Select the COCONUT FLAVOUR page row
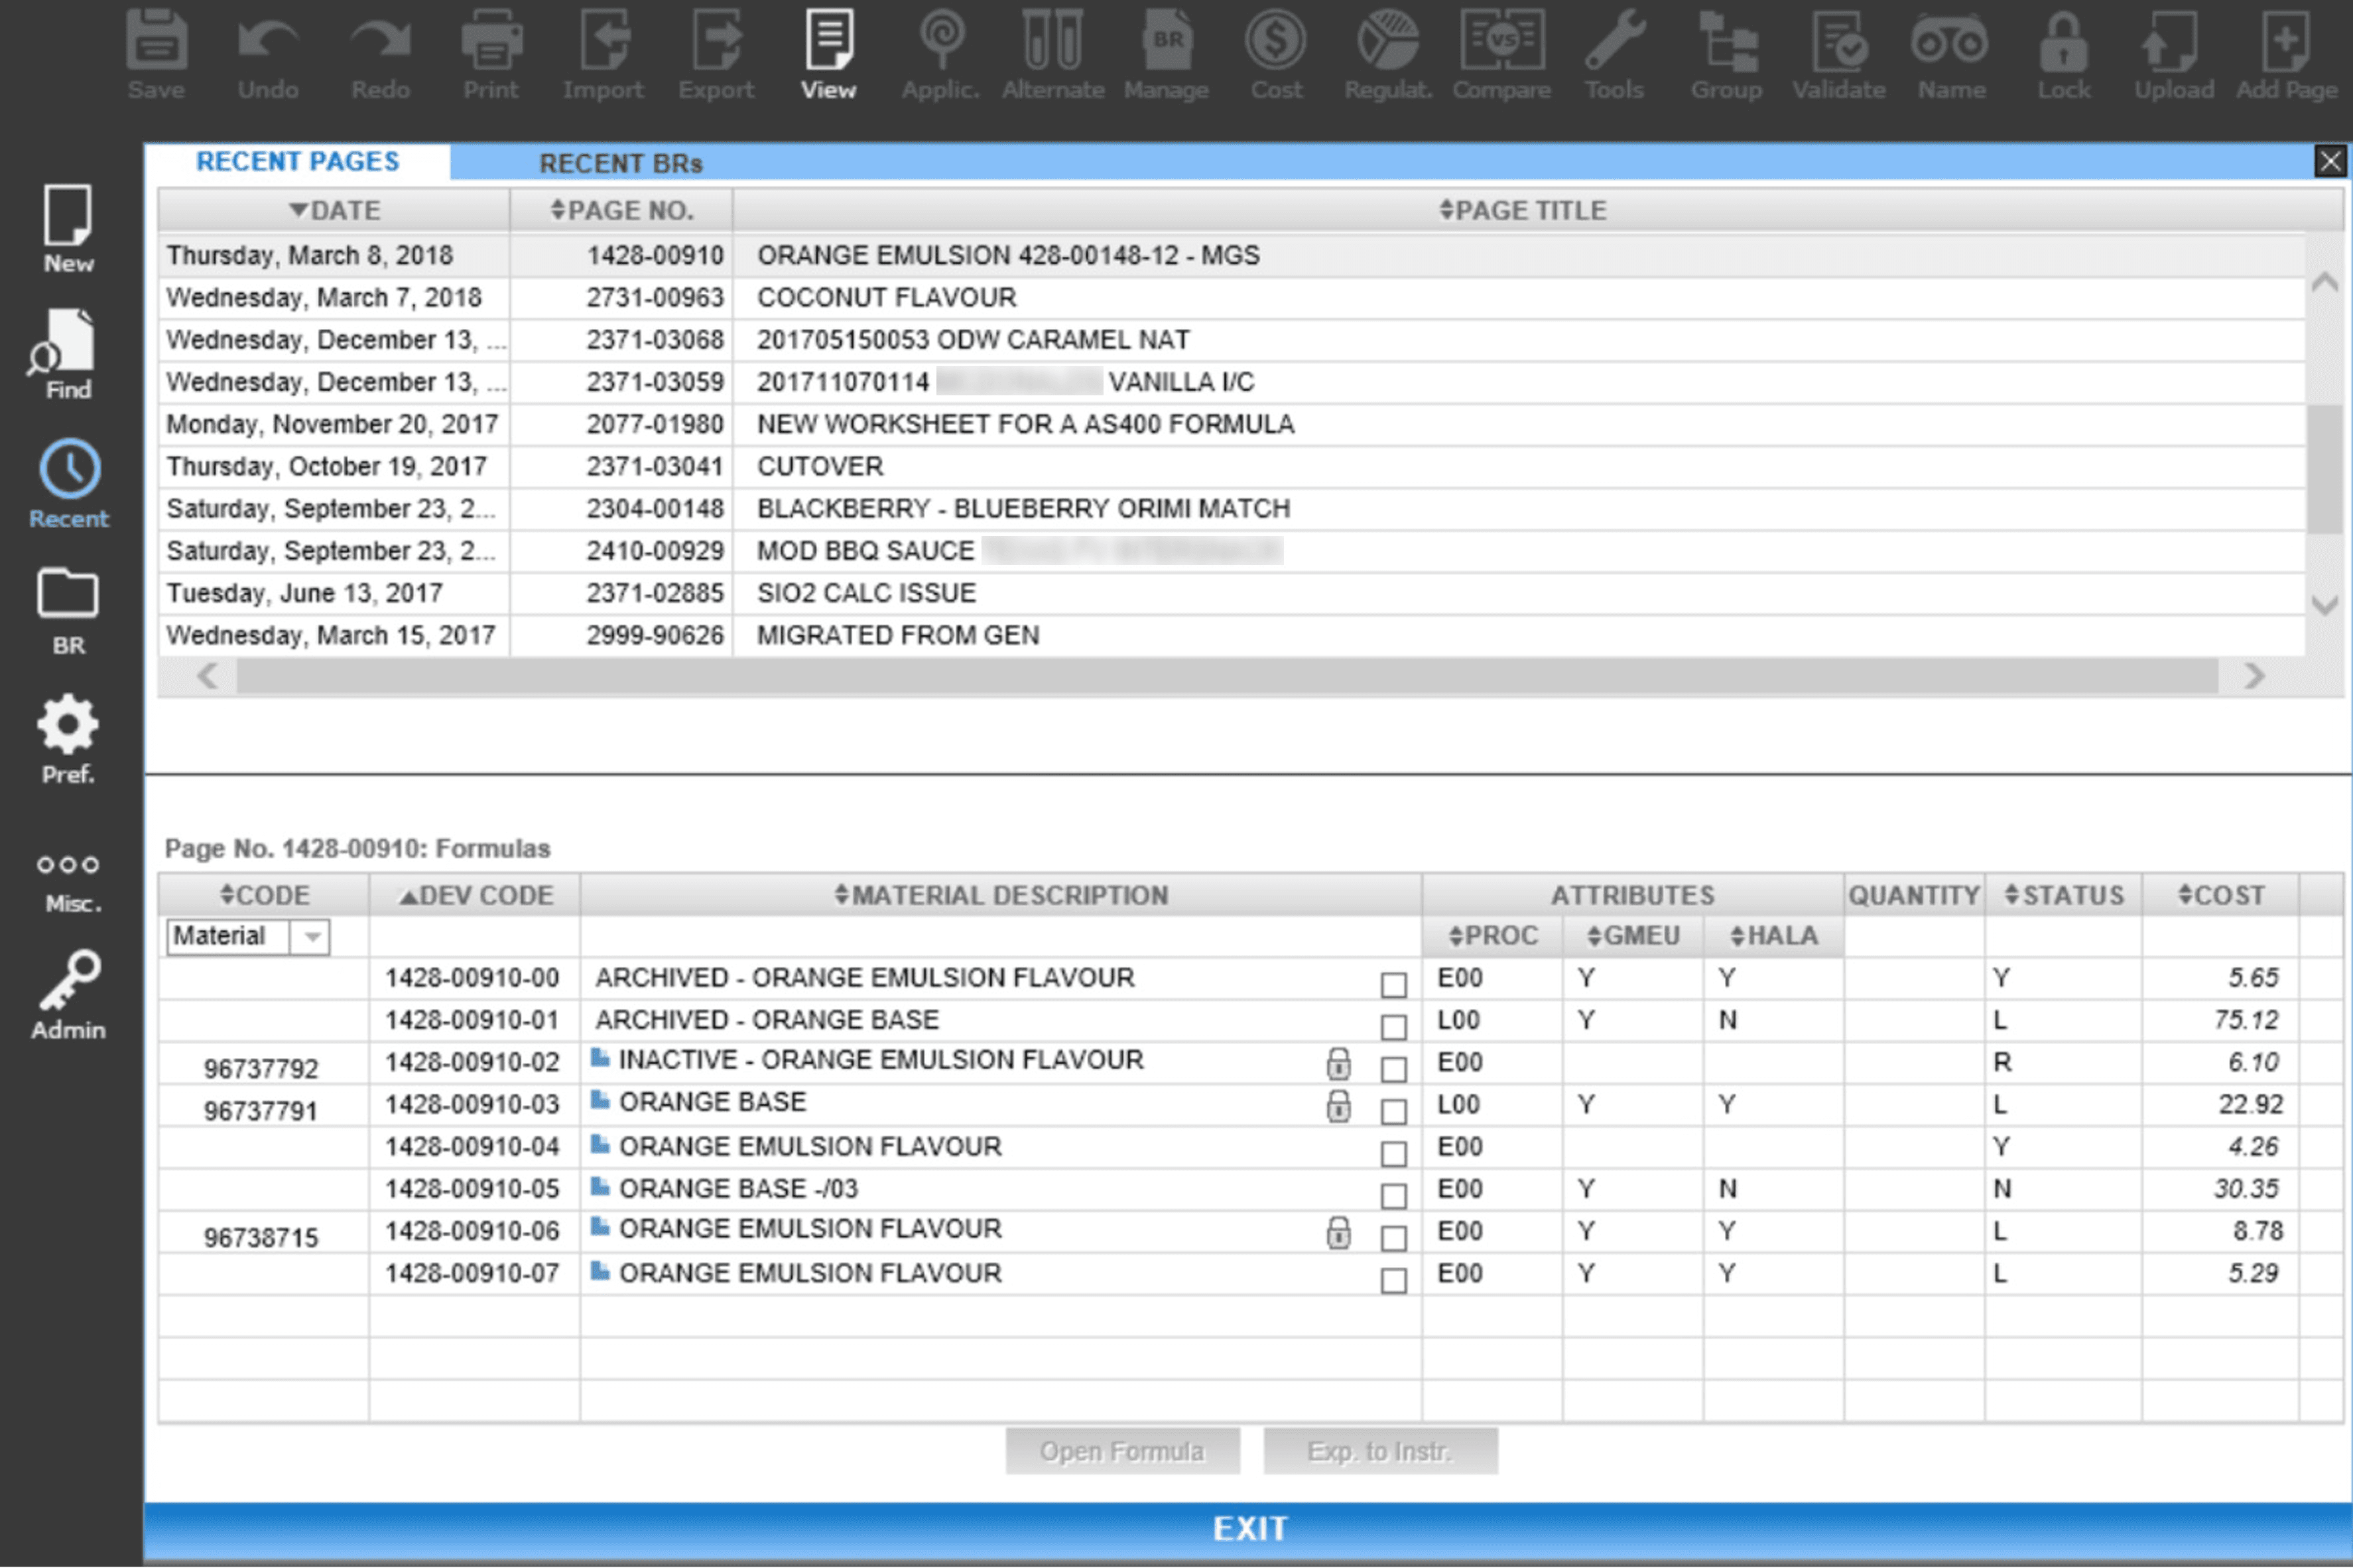 tap(885, 298)
